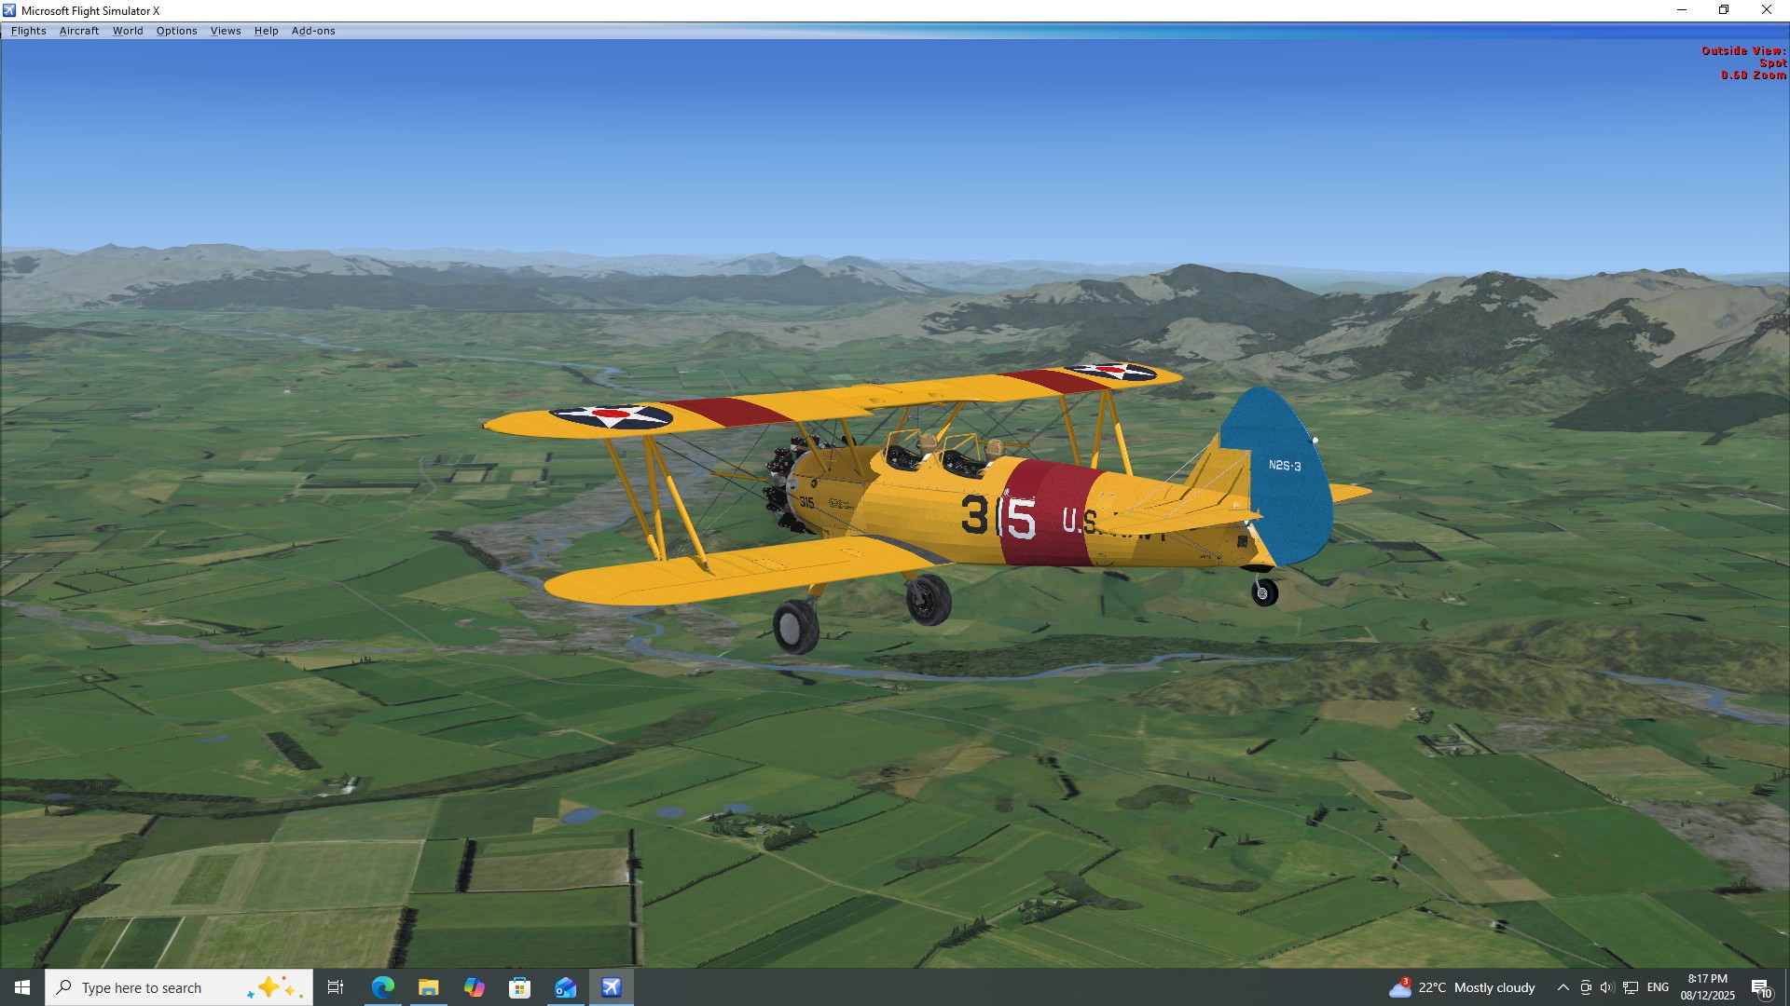Open the Add-ons menu
The image size is (1790, 1006).
pos(313,31)
